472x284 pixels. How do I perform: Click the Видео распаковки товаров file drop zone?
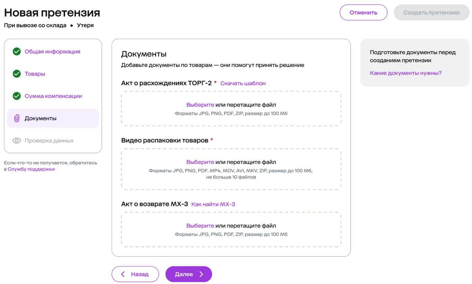point(231,169)
